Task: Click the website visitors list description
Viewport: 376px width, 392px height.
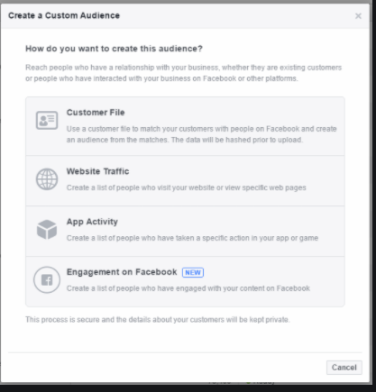Action: click(x=187, y=187)
